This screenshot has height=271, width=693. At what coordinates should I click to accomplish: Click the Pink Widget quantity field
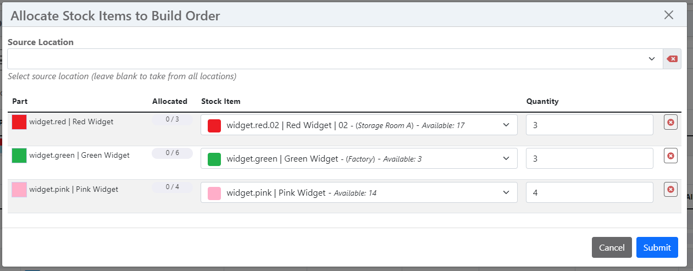tap(589, 192)
